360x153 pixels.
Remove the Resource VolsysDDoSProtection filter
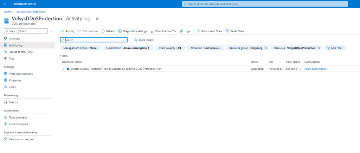(319, 48)
